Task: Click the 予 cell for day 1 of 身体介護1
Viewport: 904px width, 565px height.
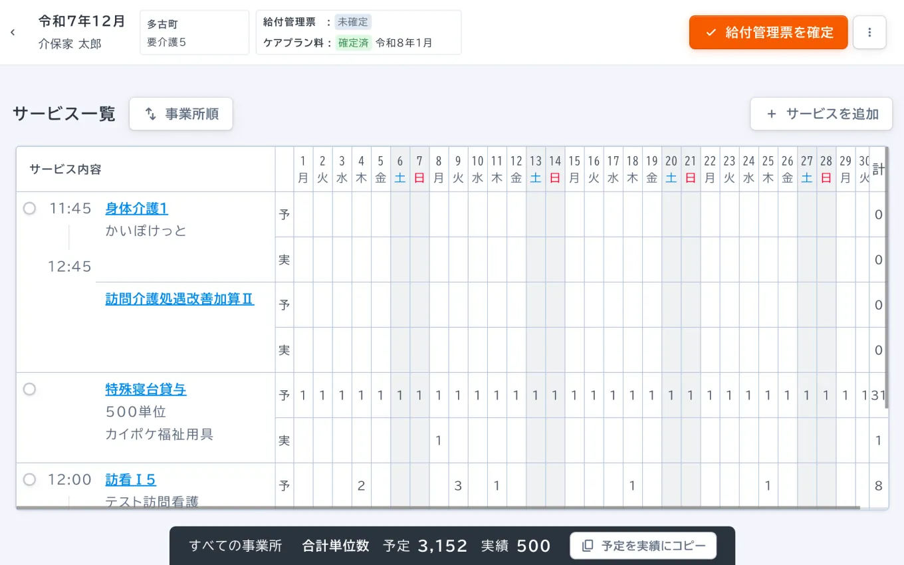Action: point(303,215)
